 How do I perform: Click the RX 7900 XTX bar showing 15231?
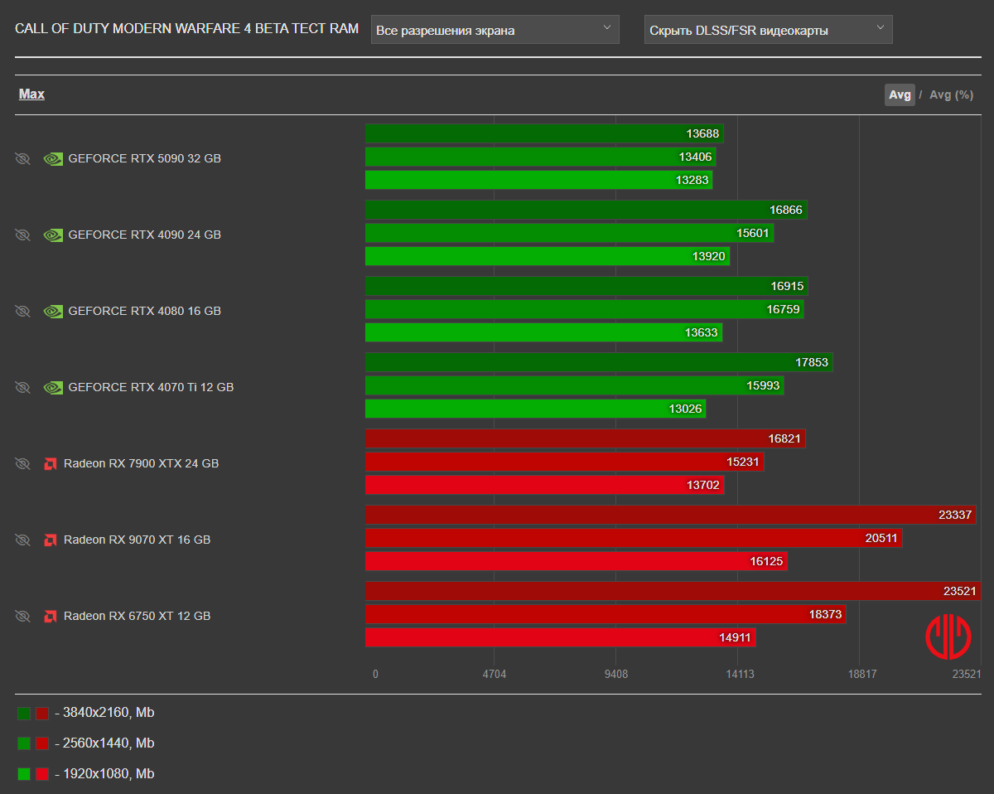click(565, 462)
